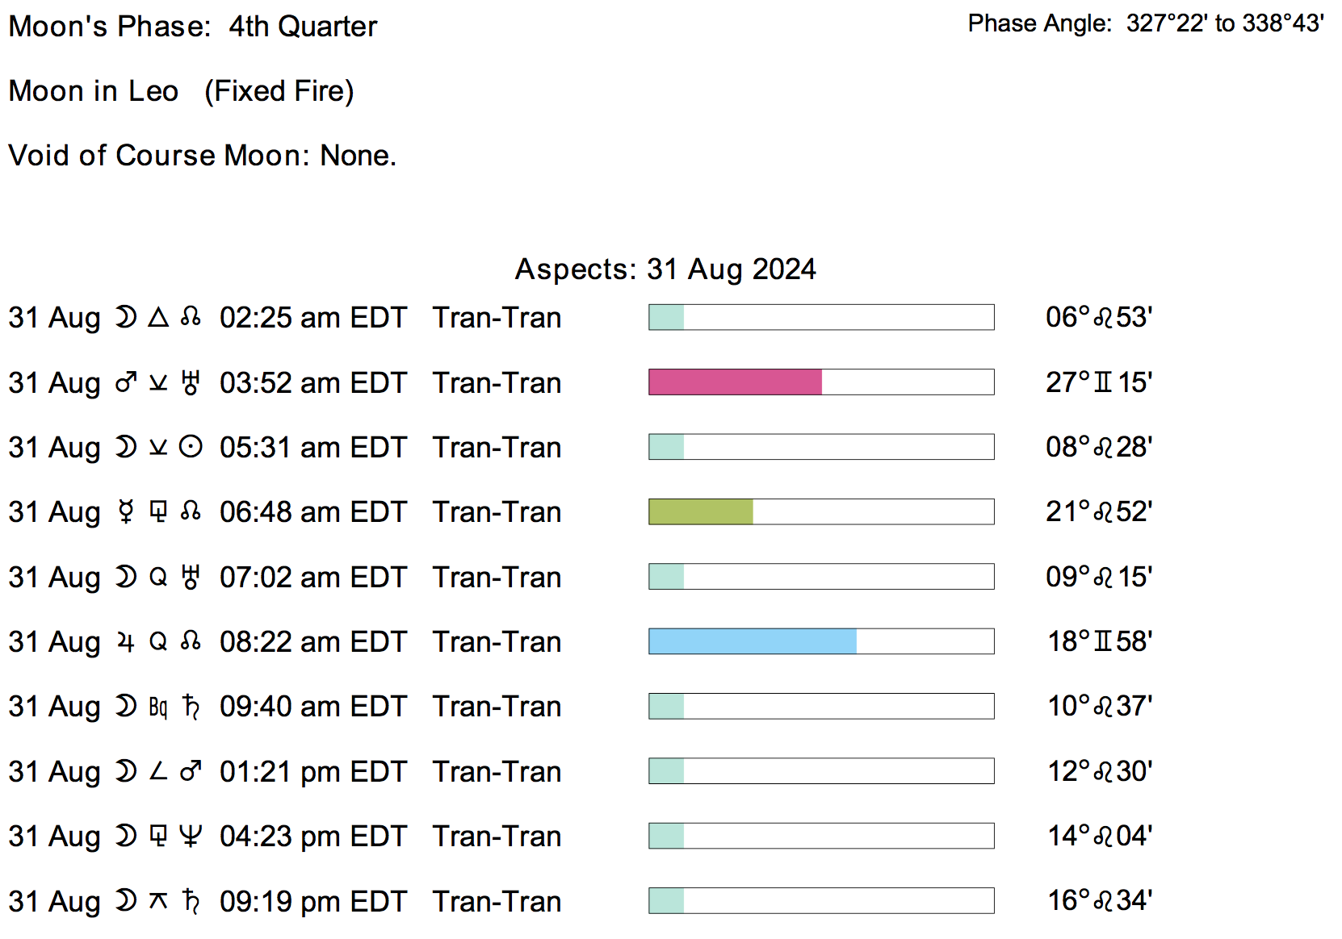The width and height of the screenshot is (1342, 939).
Task: Click the Gemini sign glyph beside 27°15'
Action: click(1103, 382)
